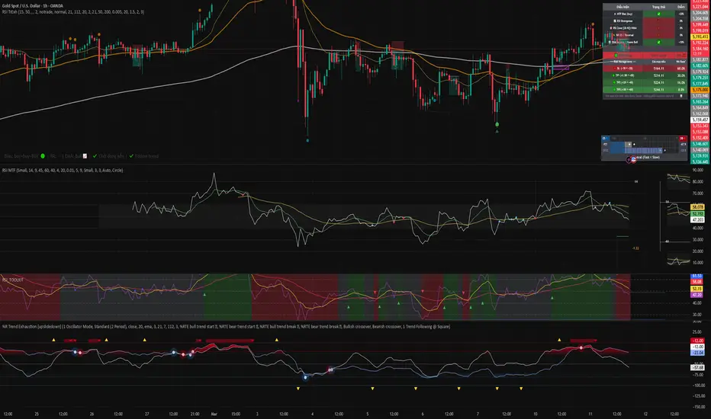Click the white 5,159.457 price label
Viewport: 711px width, 419px height.
tap(700, 120)
